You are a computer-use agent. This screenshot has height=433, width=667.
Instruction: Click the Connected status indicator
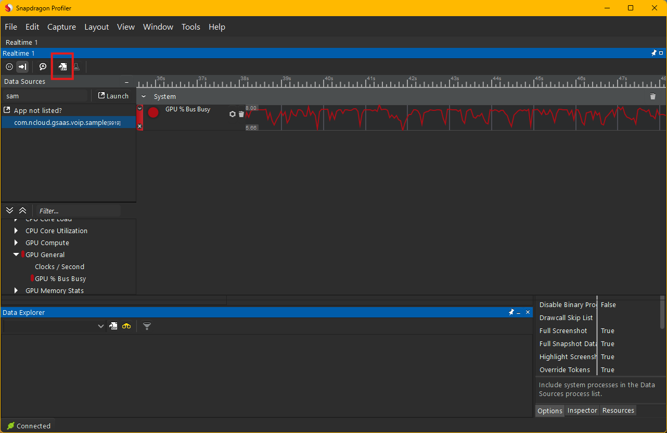[x=29, y=426]
